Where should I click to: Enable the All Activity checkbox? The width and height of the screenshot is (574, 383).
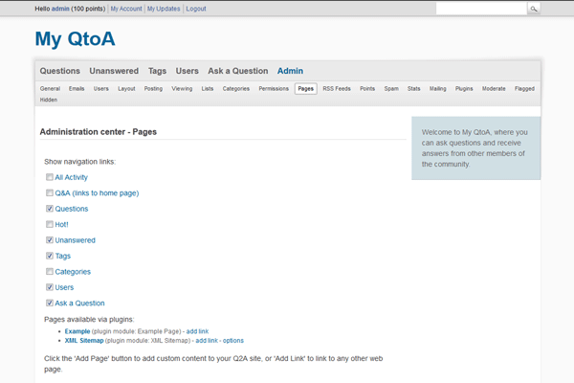point(49,177)
